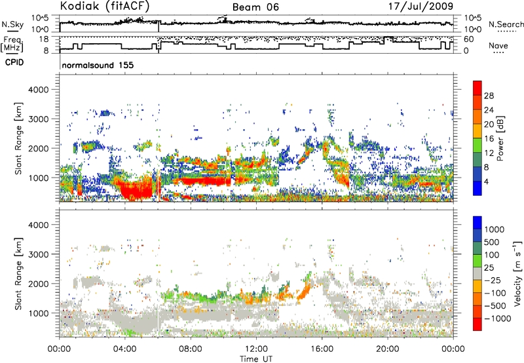
Task: Click the 04:00 time tick label
Action: [124, 349]
